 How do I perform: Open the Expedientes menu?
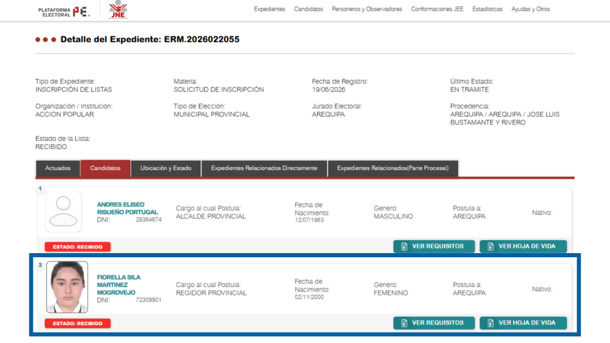269,9
